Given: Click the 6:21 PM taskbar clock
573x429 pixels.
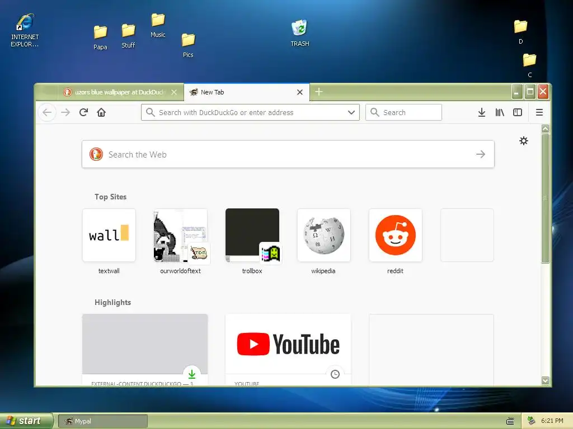Looking at the screenshot, I should (x=552, y=421).
